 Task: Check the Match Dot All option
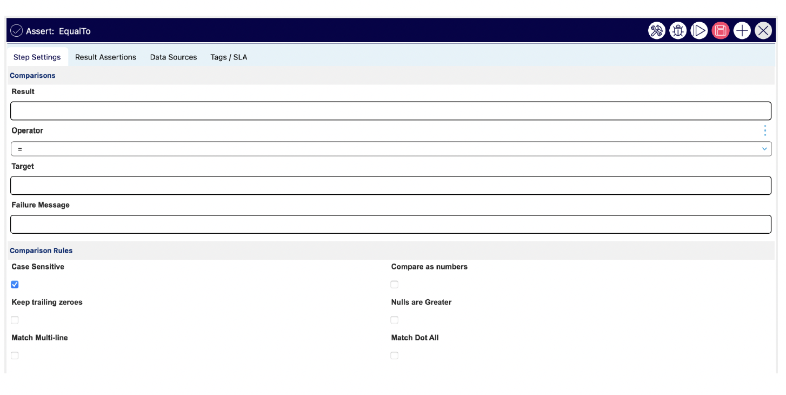point(394,356)
